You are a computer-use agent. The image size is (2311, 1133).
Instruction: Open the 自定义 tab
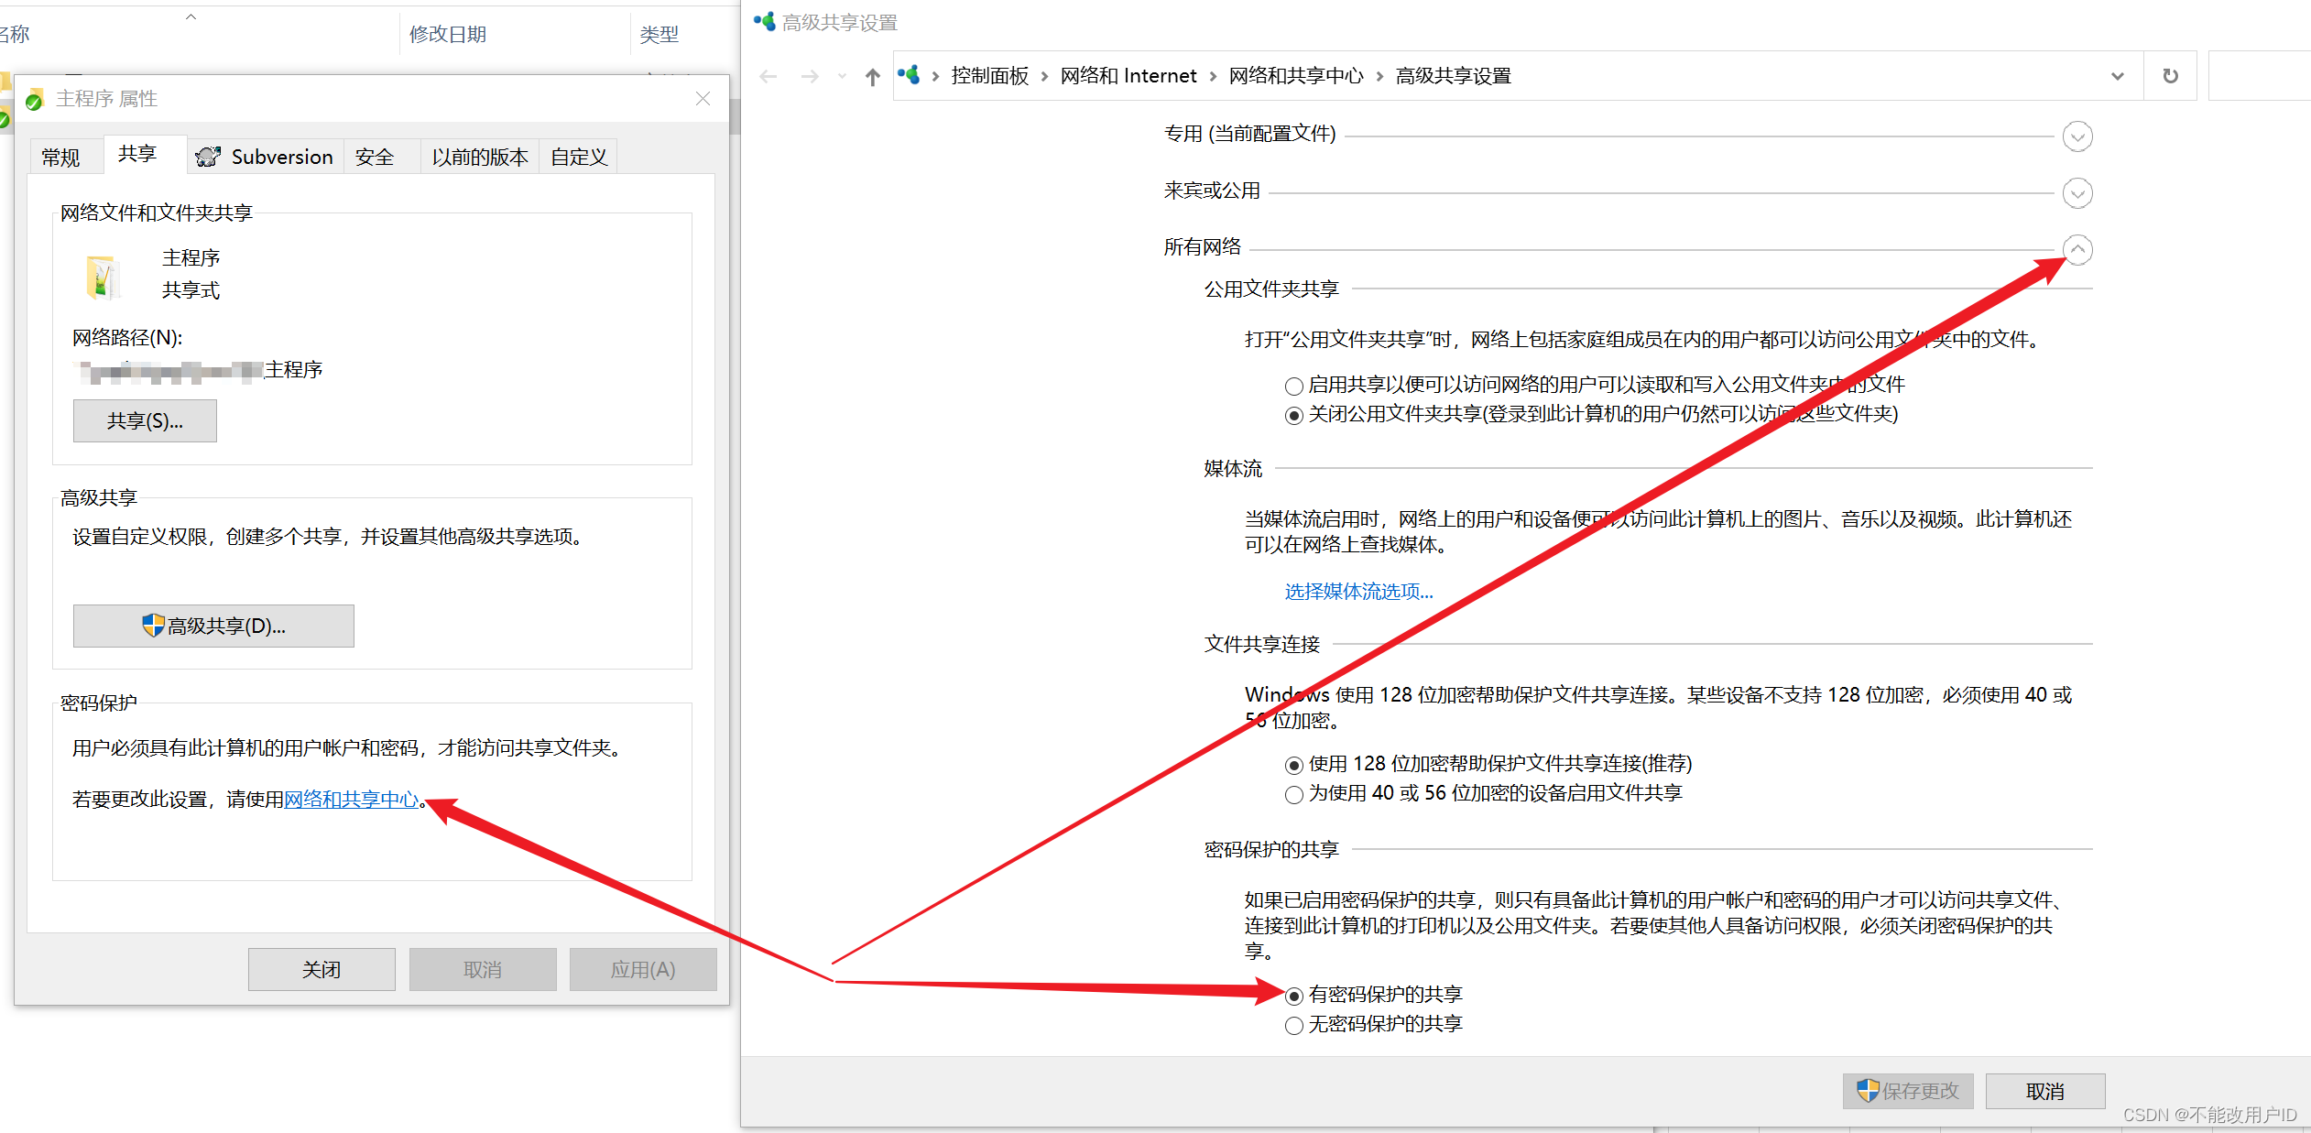pyautogui.click(x=579, y=157)
